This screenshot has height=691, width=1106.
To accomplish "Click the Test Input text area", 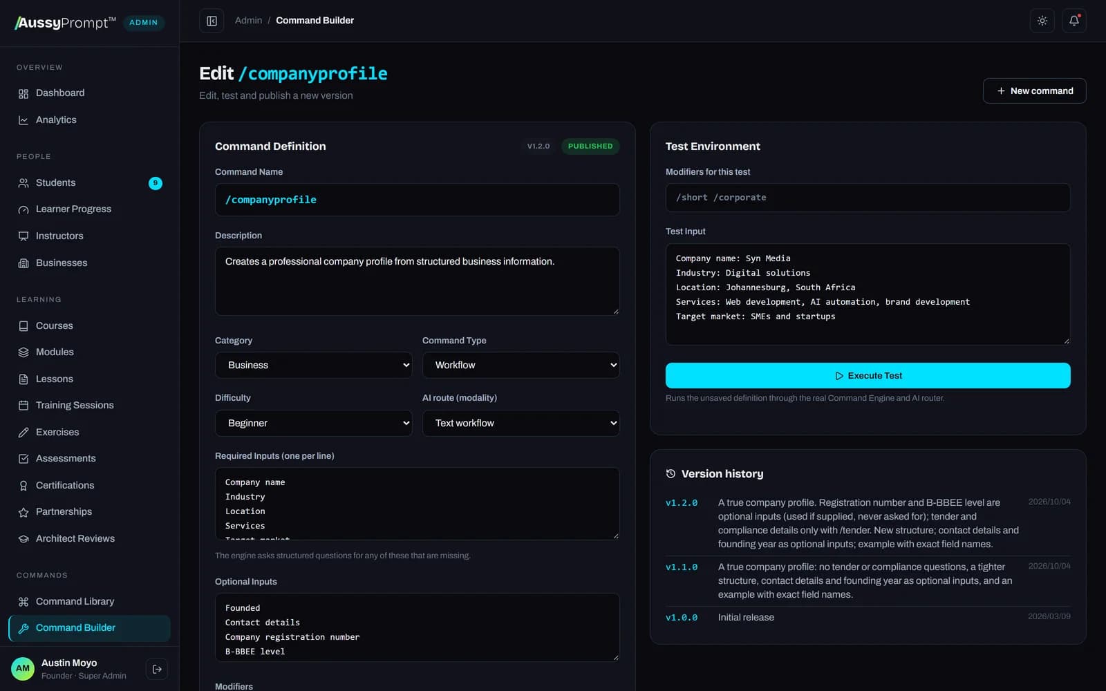I will tap(868, 294).
